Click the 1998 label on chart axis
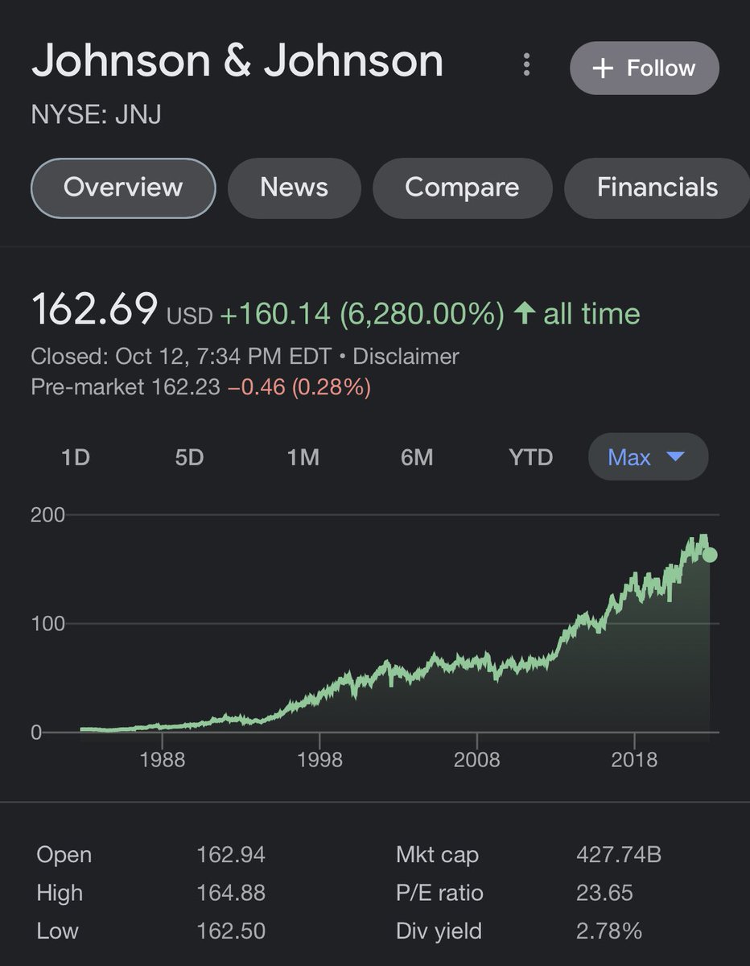The height and width of the screenshot is (966, 750). pos(319,759)
